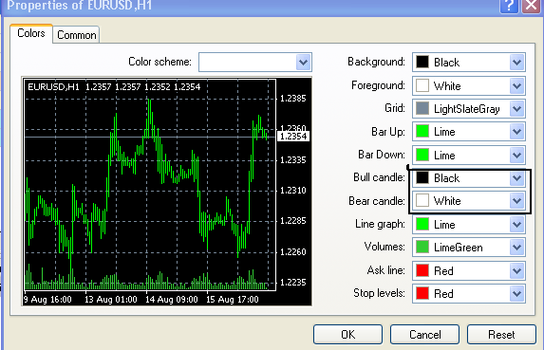Close the Properties dialog

532,5
